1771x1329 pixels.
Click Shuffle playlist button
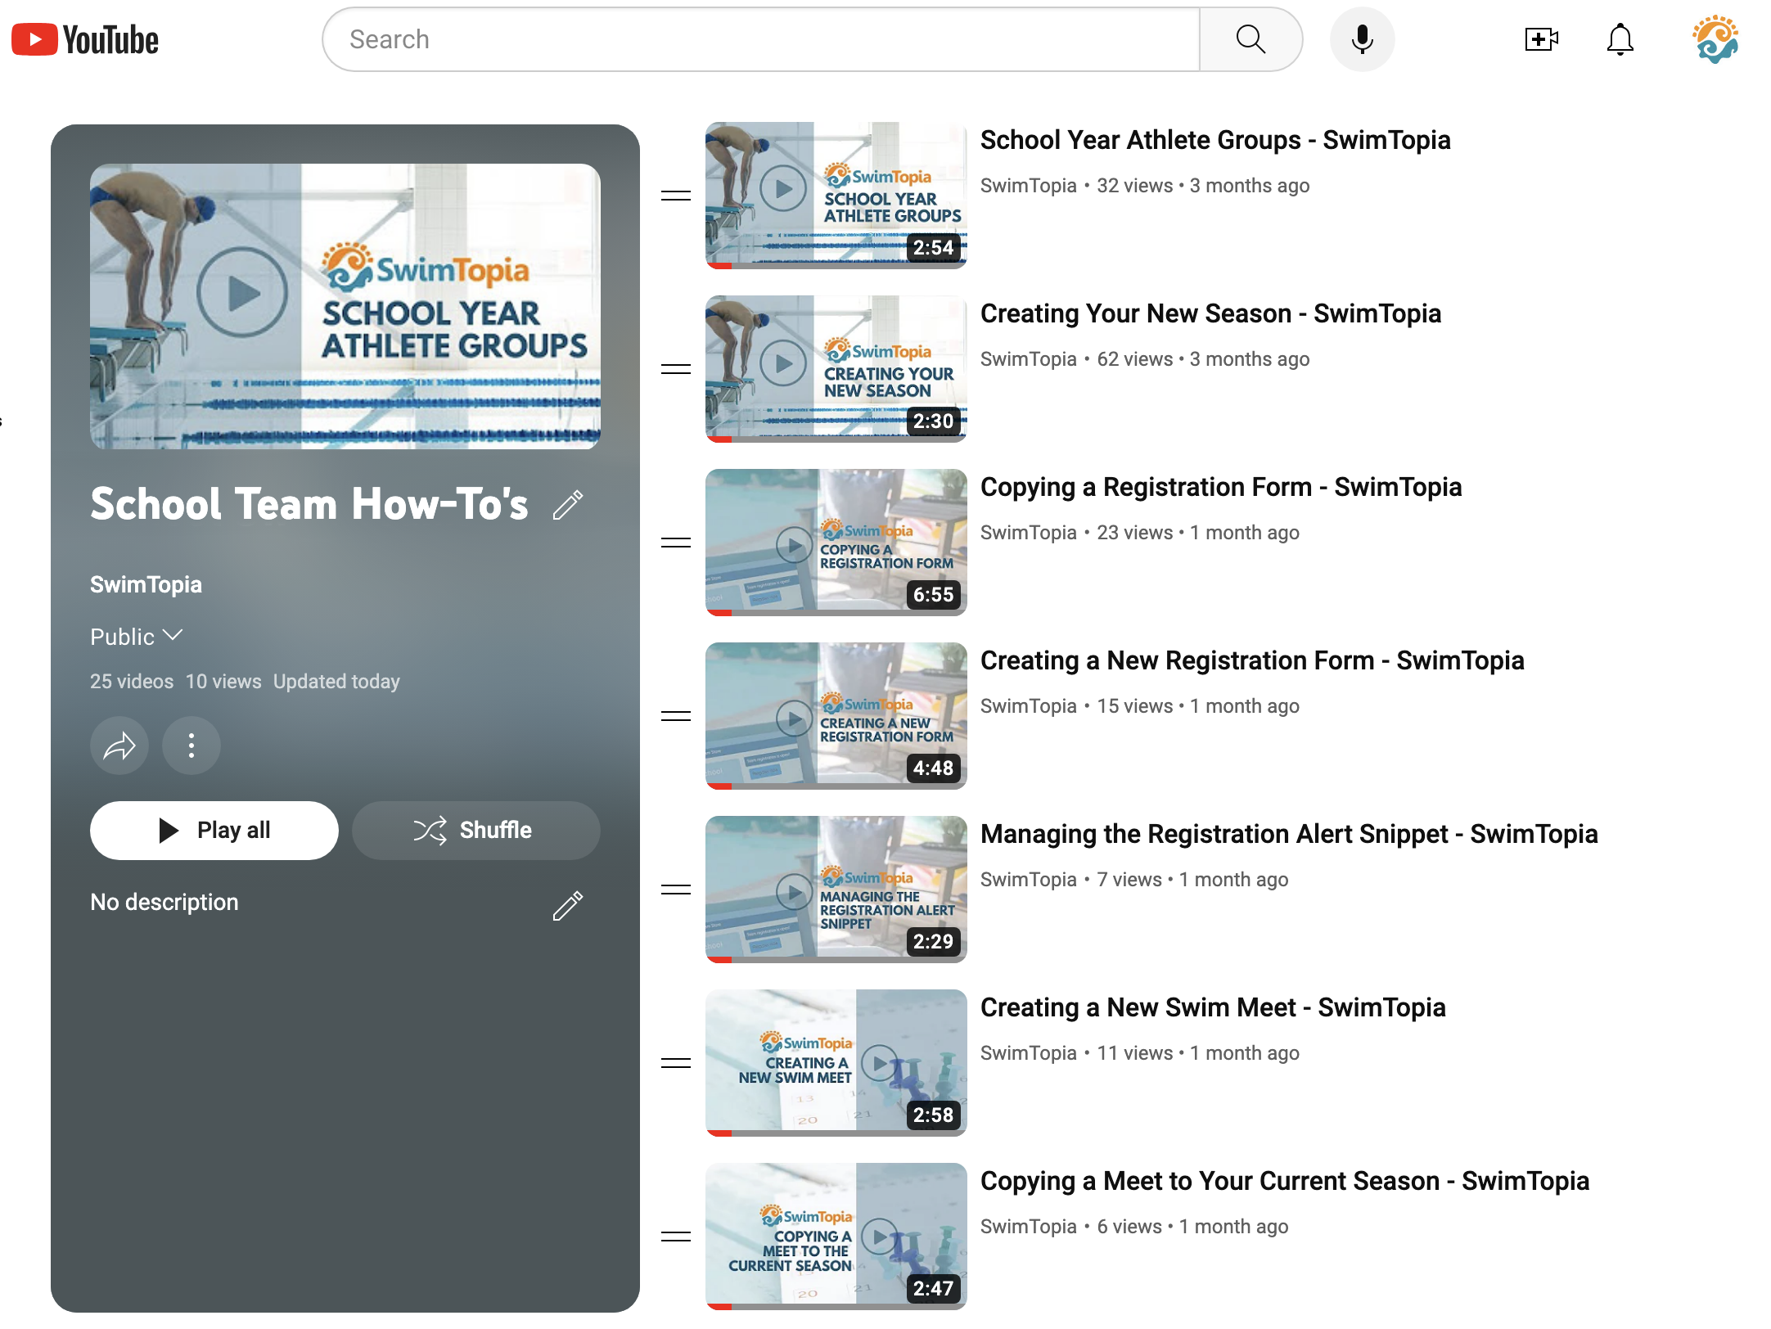pyautogui.click(x=475, y=830)
